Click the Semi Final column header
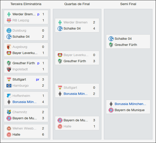Screen dimensions: 156x143 click(x=128, y=4)
